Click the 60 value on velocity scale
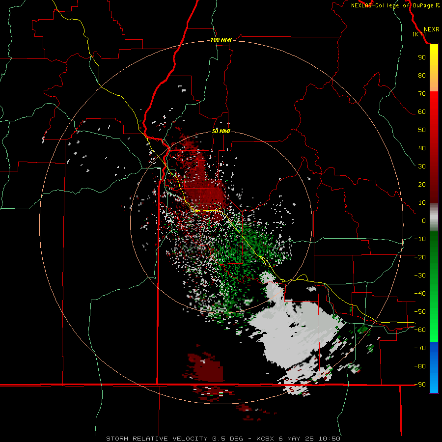442x442 pixels. click(422, 111)
